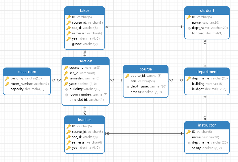Click key icon next to section course_id

point(66,68)
